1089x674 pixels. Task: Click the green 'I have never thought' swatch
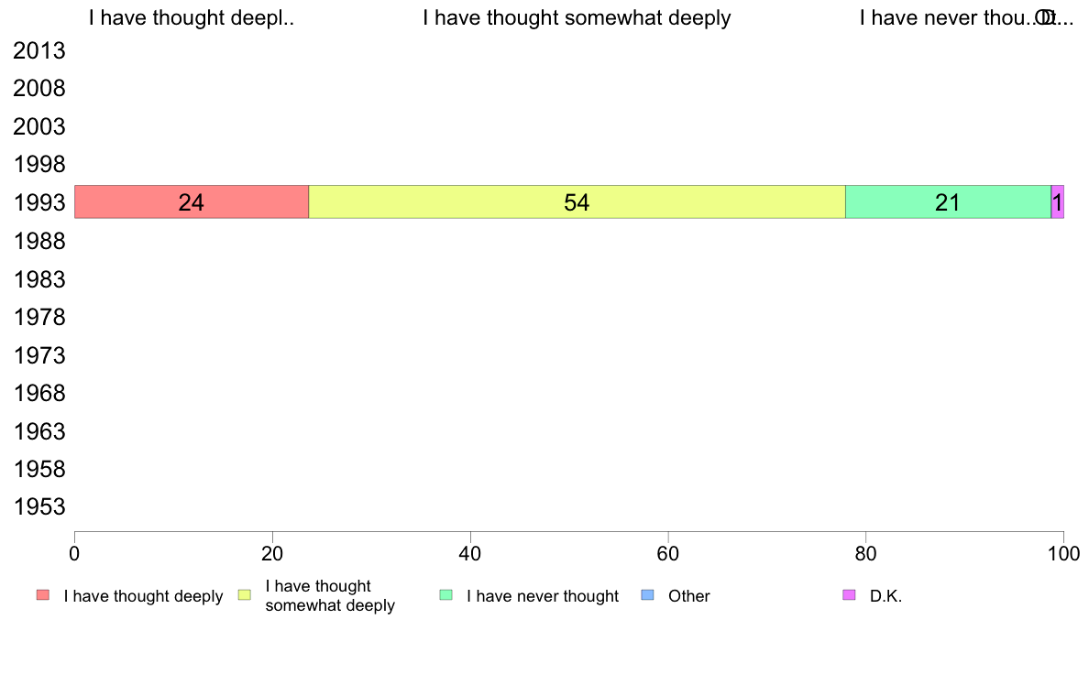pyautogui.click(x=445, y=595)
